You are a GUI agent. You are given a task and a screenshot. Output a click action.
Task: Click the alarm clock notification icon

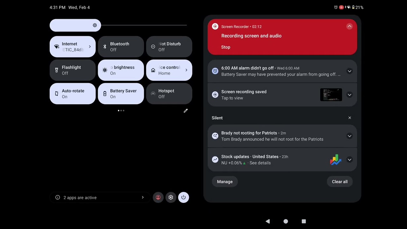pyautogui.click(x=215, y=71)
